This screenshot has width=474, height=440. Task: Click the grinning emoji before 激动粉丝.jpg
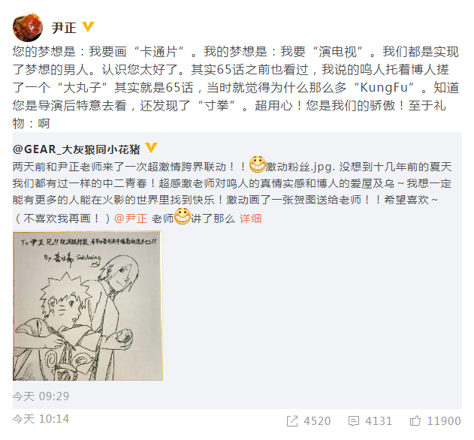point(257,164)
